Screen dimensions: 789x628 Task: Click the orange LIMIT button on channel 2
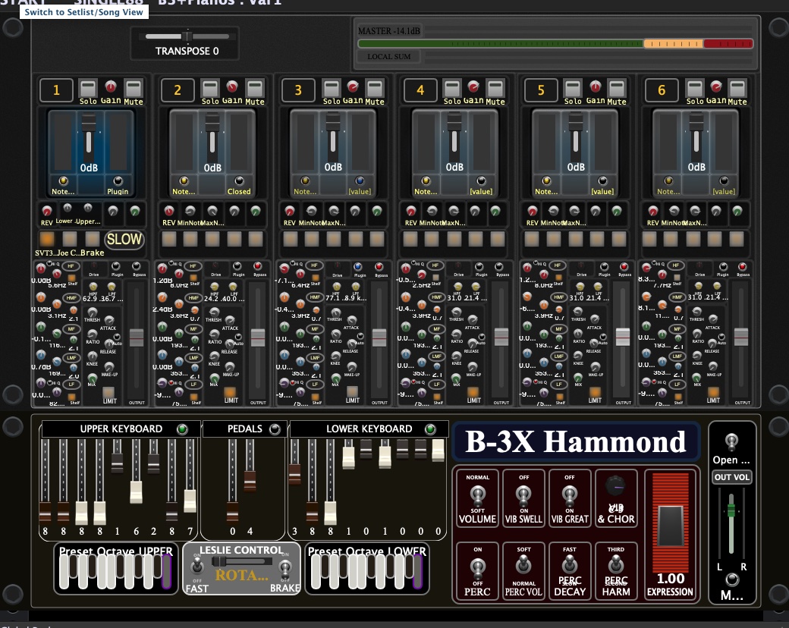point(231,392)
